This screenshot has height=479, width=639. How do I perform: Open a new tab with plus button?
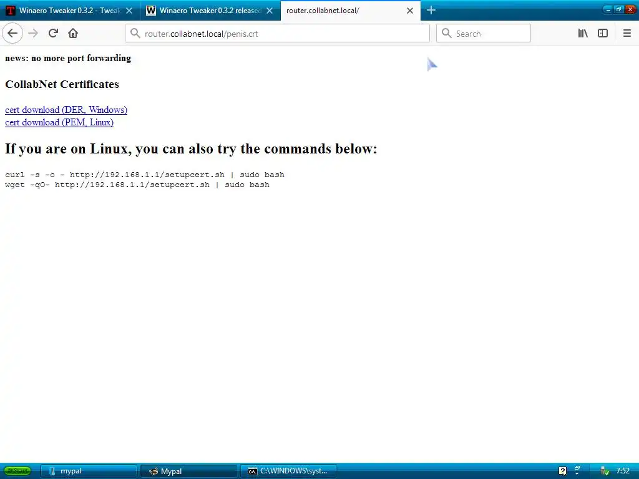point(431,10)
